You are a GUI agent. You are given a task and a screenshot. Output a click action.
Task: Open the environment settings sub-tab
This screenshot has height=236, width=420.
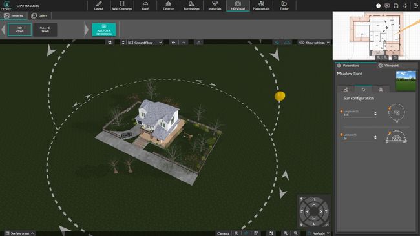(346, 89)
